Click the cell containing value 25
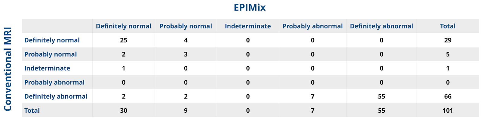Image resolution: width=485 pixels, height=123 pixels. click(x=124, y=40)
